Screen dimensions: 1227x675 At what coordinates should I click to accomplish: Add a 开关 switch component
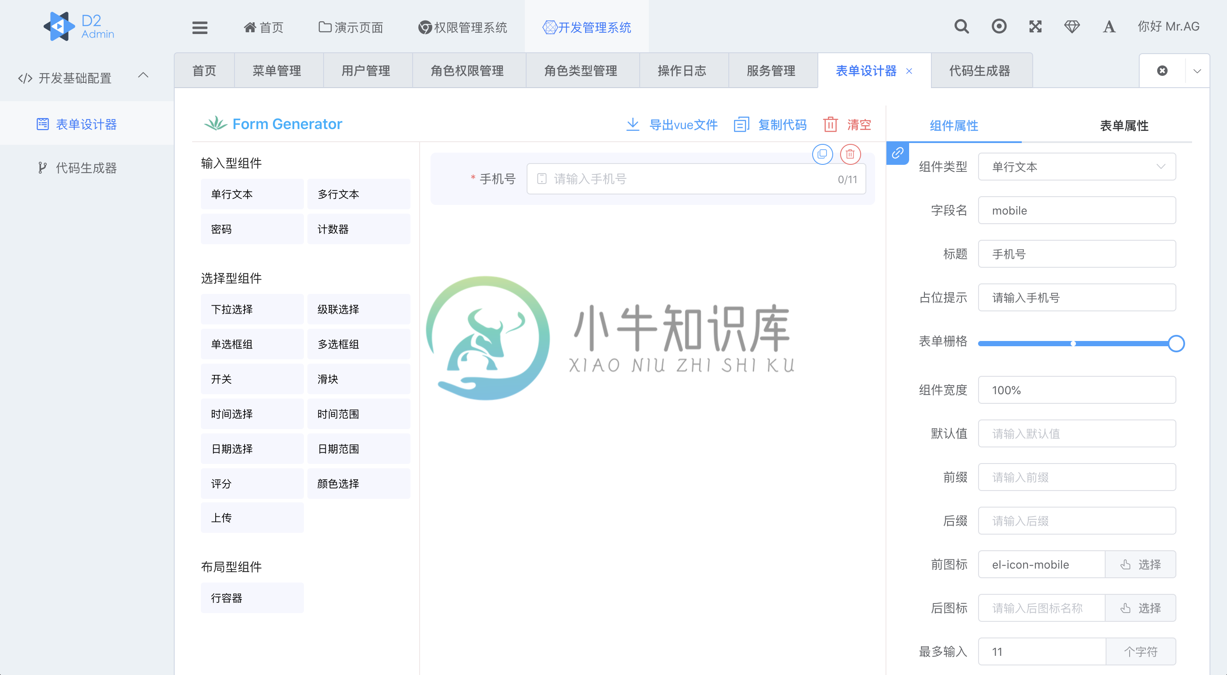point(252,378)
